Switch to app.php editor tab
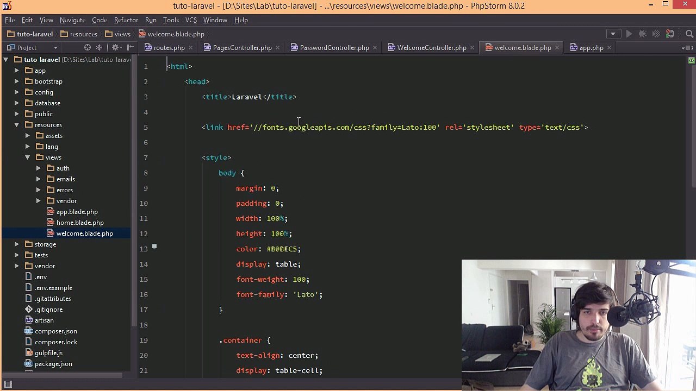 pos(591,48)
